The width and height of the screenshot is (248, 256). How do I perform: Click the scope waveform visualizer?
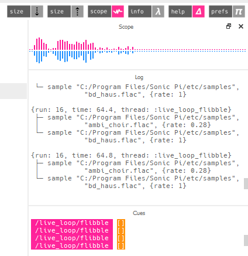coord(137,50)
